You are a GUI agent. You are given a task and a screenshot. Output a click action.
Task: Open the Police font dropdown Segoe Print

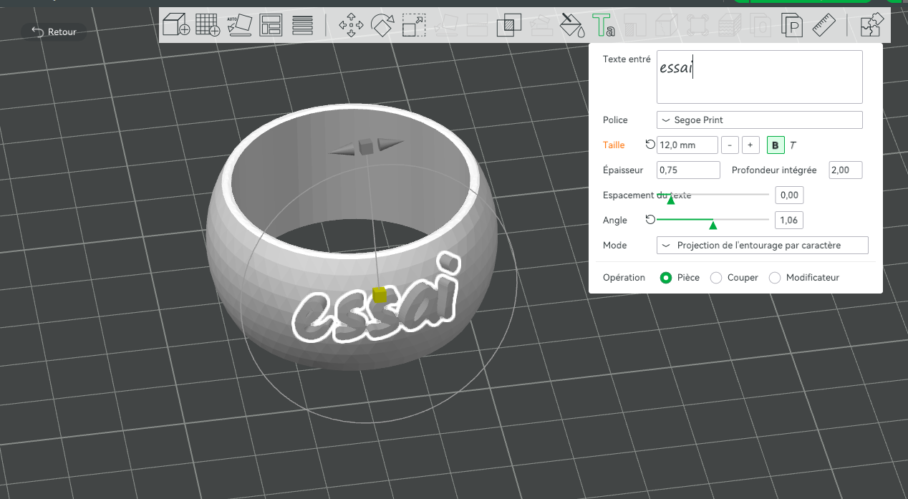coord(759,120)
